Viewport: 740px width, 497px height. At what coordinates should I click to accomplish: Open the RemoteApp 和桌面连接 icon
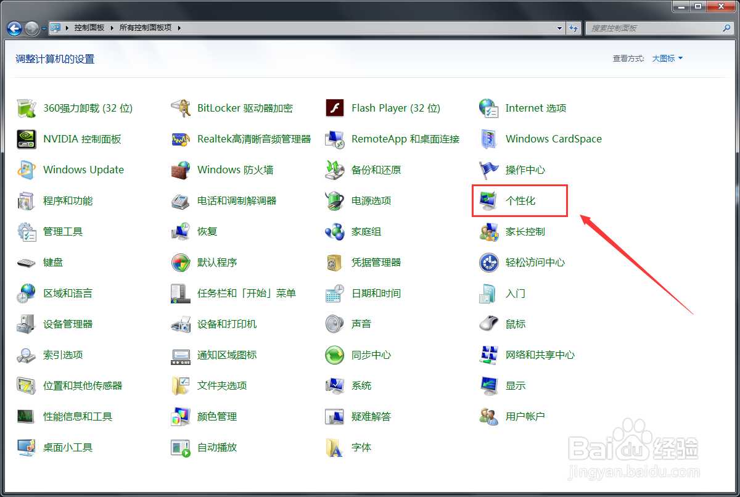click(335, 139)
